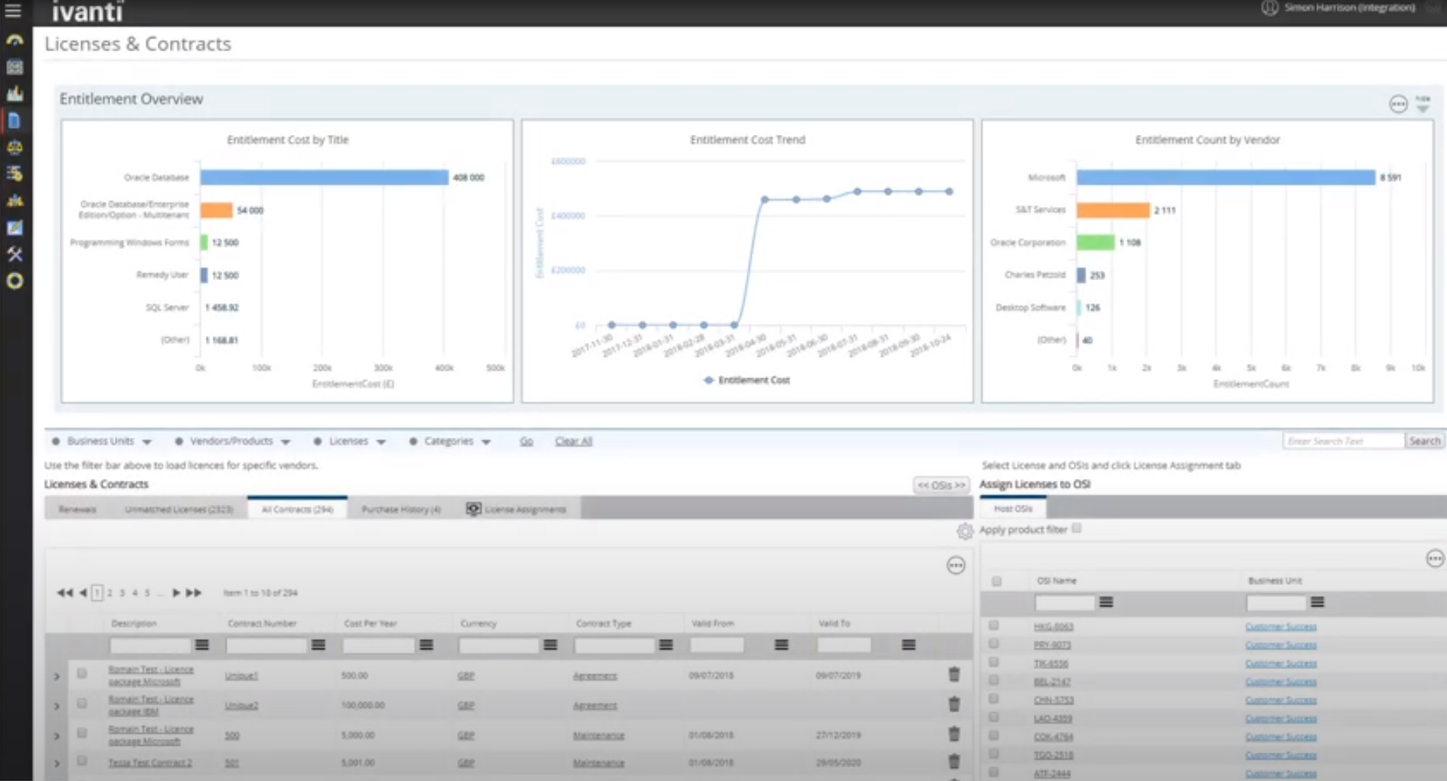Open the contracts grid settings gear
Viewport: 1447px width, 781px height.
965,531
